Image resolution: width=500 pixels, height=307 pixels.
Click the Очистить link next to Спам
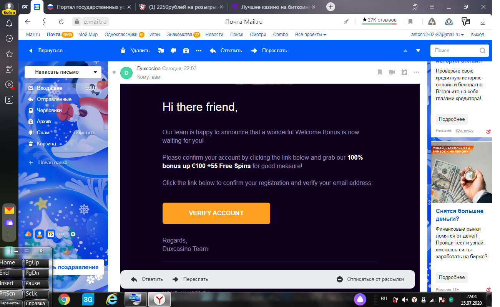tap(85, 133)
